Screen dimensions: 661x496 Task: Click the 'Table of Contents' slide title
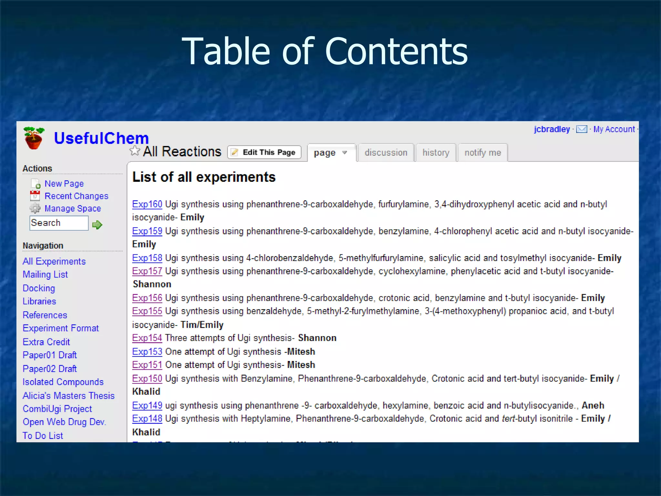tap(325, 51)
